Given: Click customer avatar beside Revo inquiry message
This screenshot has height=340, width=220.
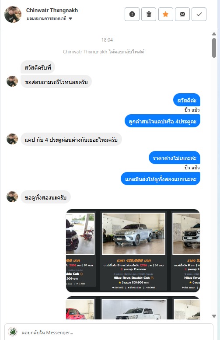Looking at the screenshot, I should click(x=12, y=81).
